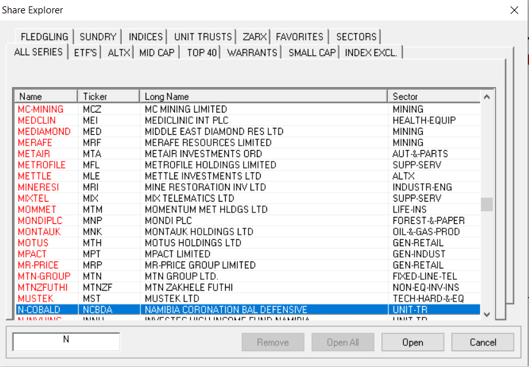This screenshot has width=529, height=367.
Task: Select the ALL SERIES tab
Action: (38, 52)
